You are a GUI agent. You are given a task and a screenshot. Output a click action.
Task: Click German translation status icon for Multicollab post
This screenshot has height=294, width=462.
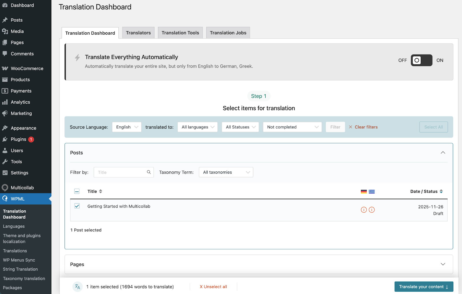(364, 210)
